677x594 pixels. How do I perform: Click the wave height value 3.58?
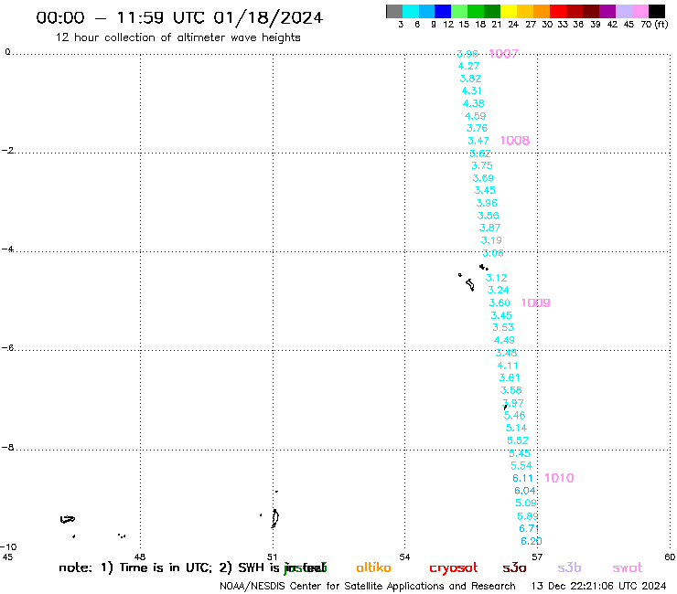click(x=511, y=390)
